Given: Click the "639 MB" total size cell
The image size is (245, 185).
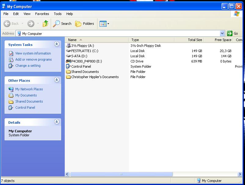Looking at the screenshot, I should 196,61.
